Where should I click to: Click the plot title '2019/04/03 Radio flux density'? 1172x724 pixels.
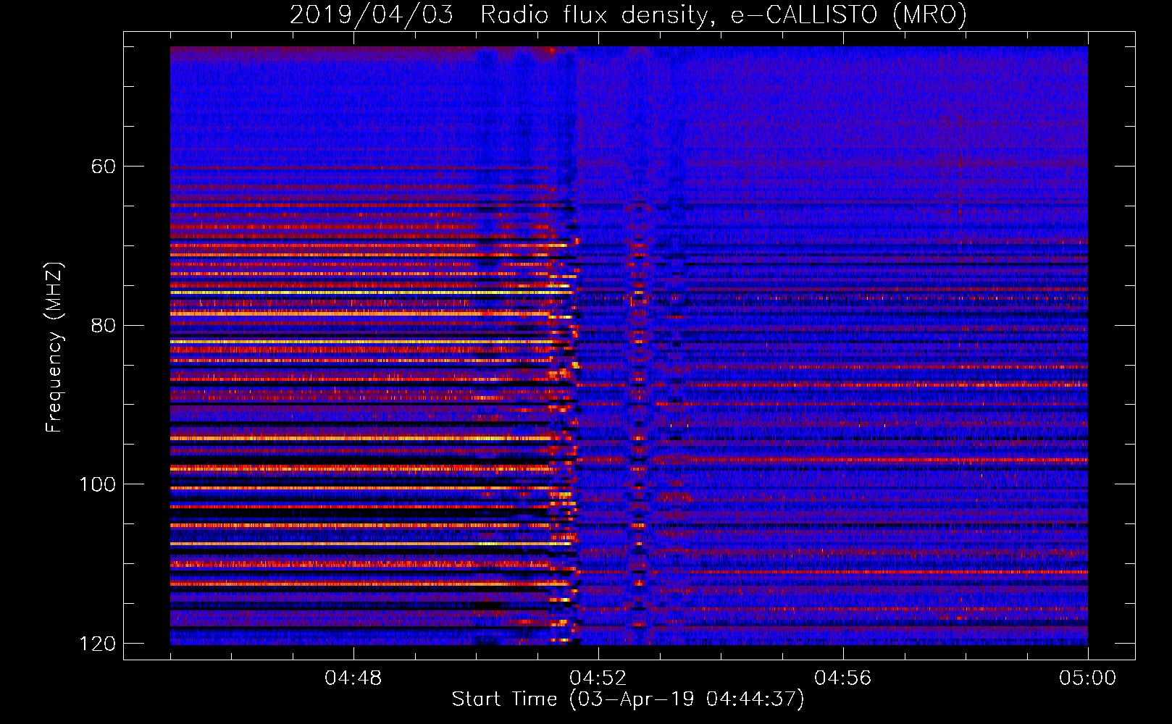tap(628, 14)
